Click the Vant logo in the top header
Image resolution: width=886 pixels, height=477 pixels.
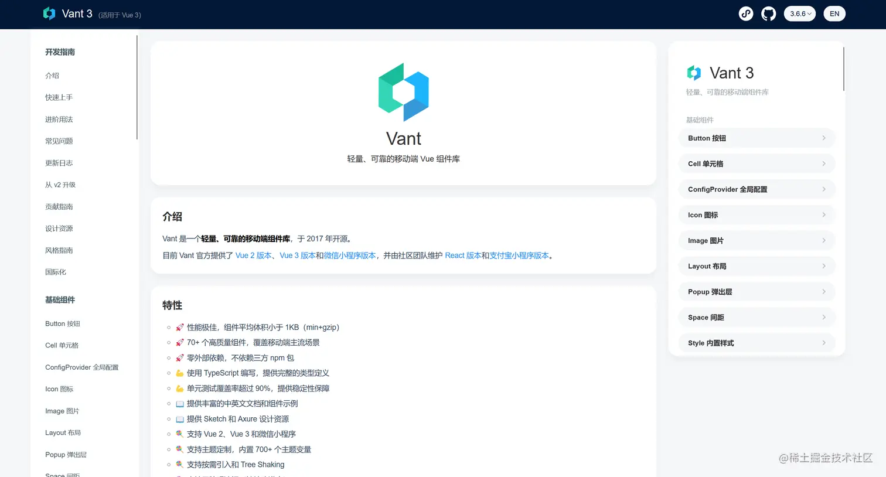49,13
